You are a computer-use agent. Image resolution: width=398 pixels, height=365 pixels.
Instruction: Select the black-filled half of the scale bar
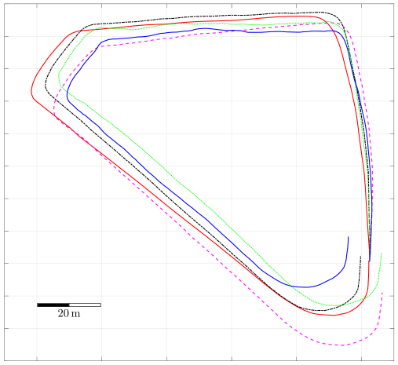(53, 305)
